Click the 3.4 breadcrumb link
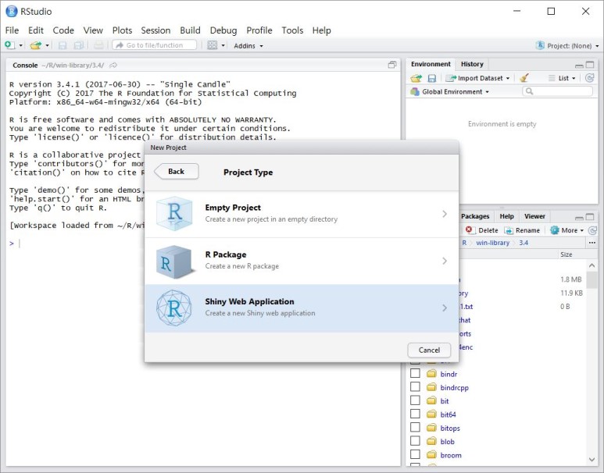604x473 pixels. tap(524, 243)
